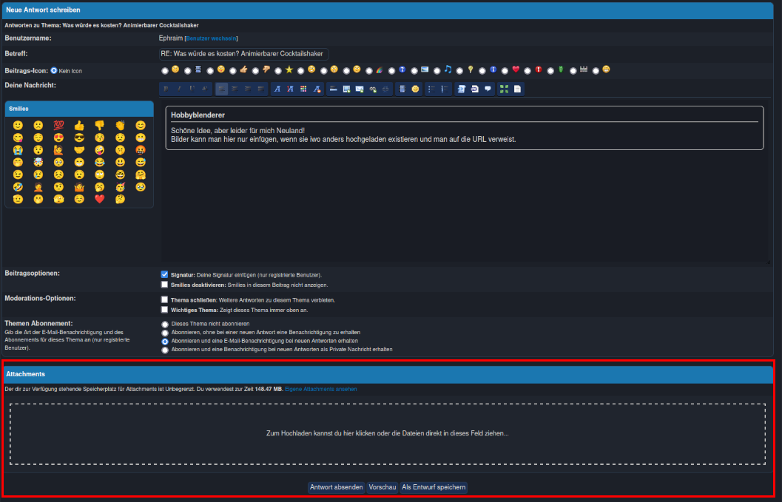The image size is (782, 502).
Task: Select 'Dieses Thema nicht abonnieren' radio button
Action: 165,324
